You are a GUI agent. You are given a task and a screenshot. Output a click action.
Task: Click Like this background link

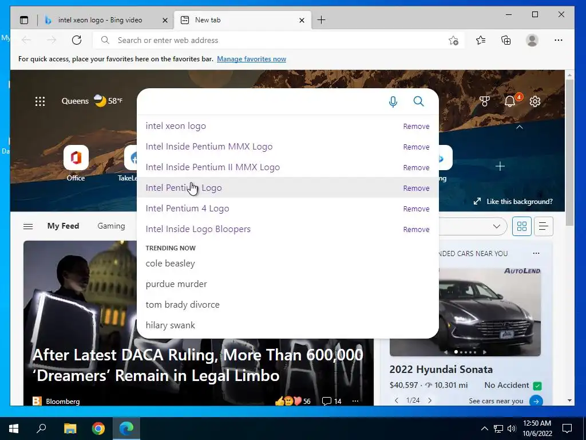click(513, 202)
